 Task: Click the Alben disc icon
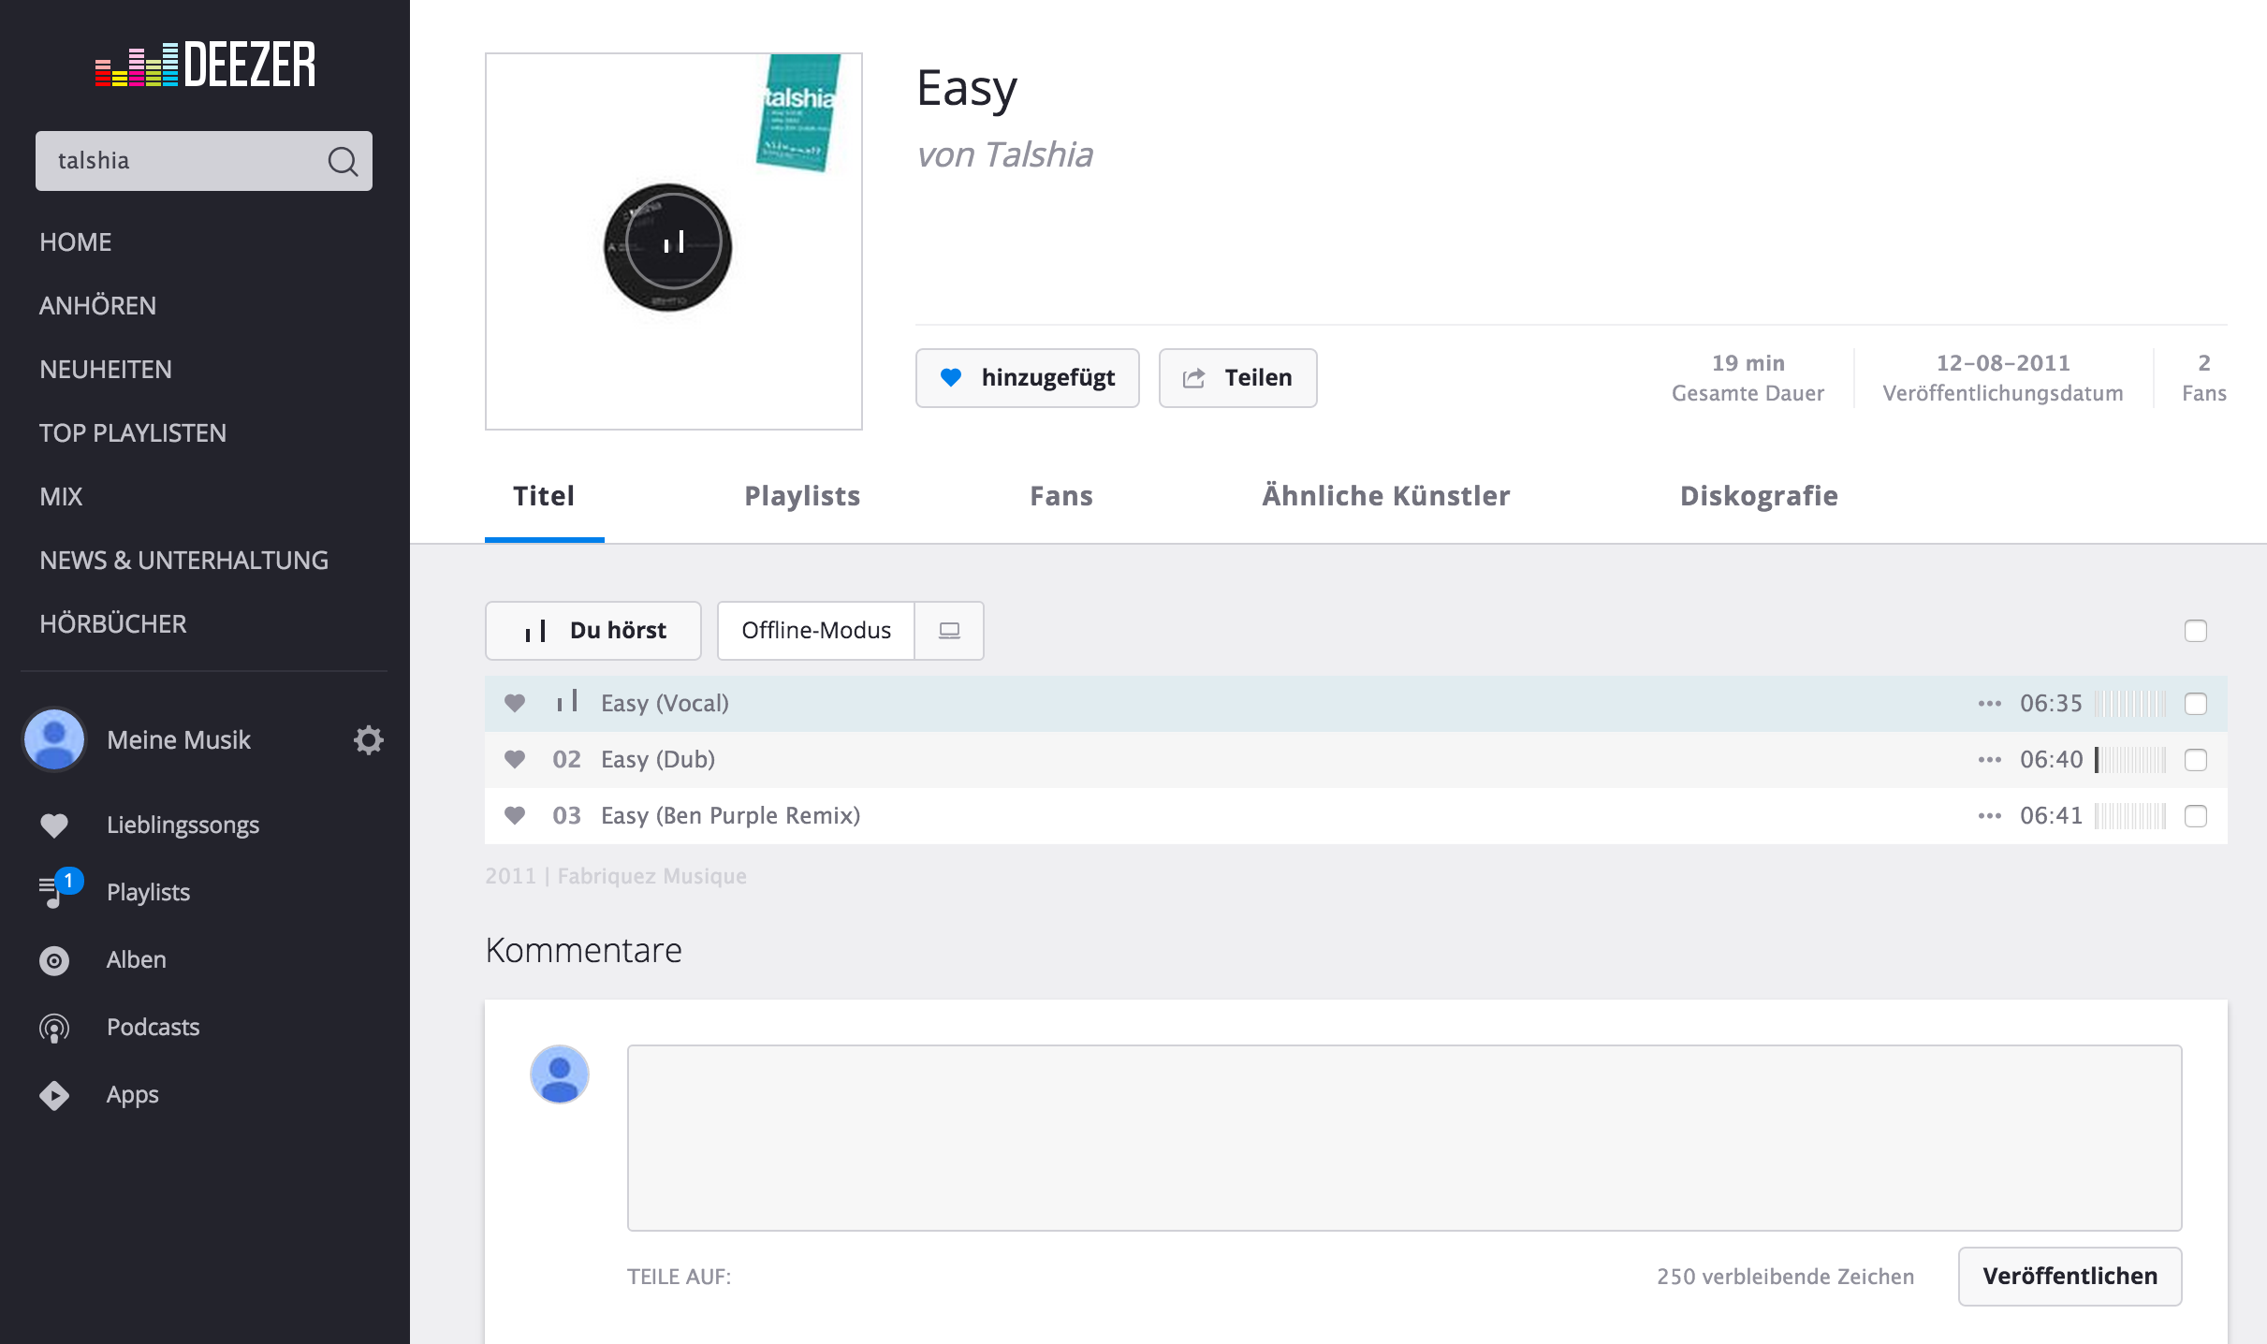pos(54,960)
